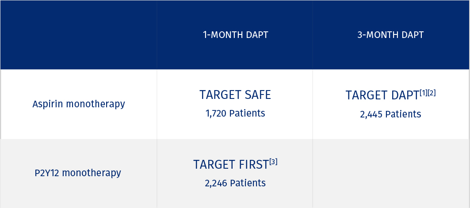Click monotherapy in the P2Y12 row label

point(92,173)
